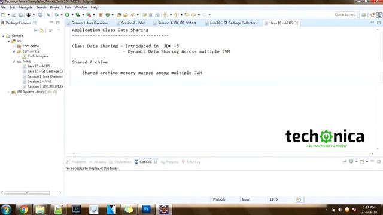This screenshot has width=383, height=215.
Task: Click the Quick Access search field
Action: tap(345, 15)
